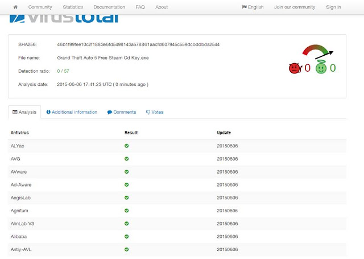Click the clean checkmark for AhnLab-V3
The height and width of the screenshot is (259, 364).
(126, 224)
